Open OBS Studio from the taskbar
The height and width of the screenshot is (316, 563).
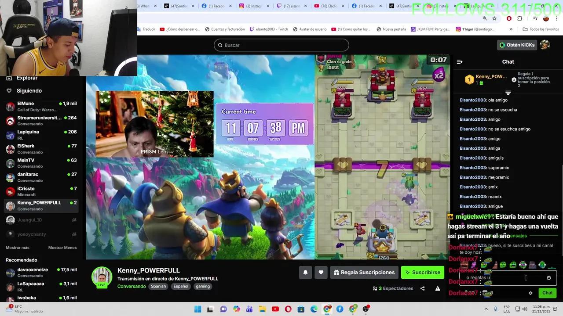click(366, 309)
